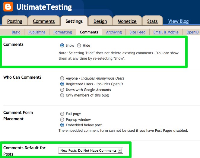The width and height of the screenshot is (200, 158).
Task: Open the Site Feed settings link
Action: click(x=138, y=32)
